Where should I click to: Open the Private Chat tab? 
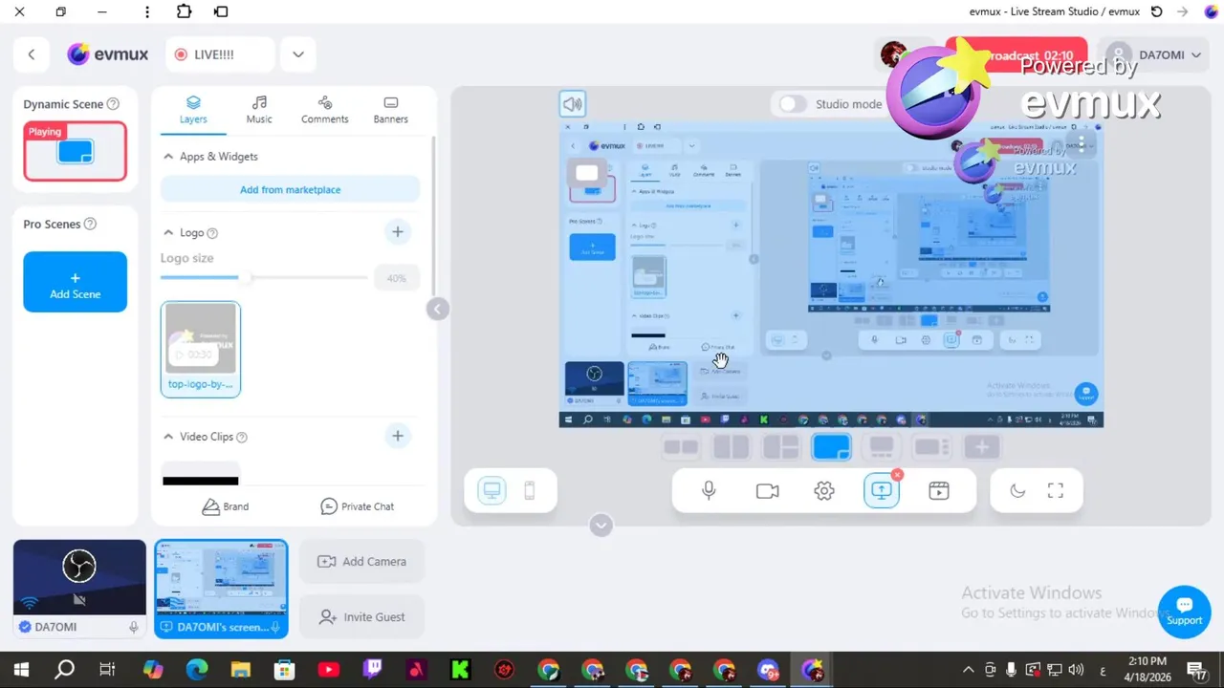coord(357,506)
